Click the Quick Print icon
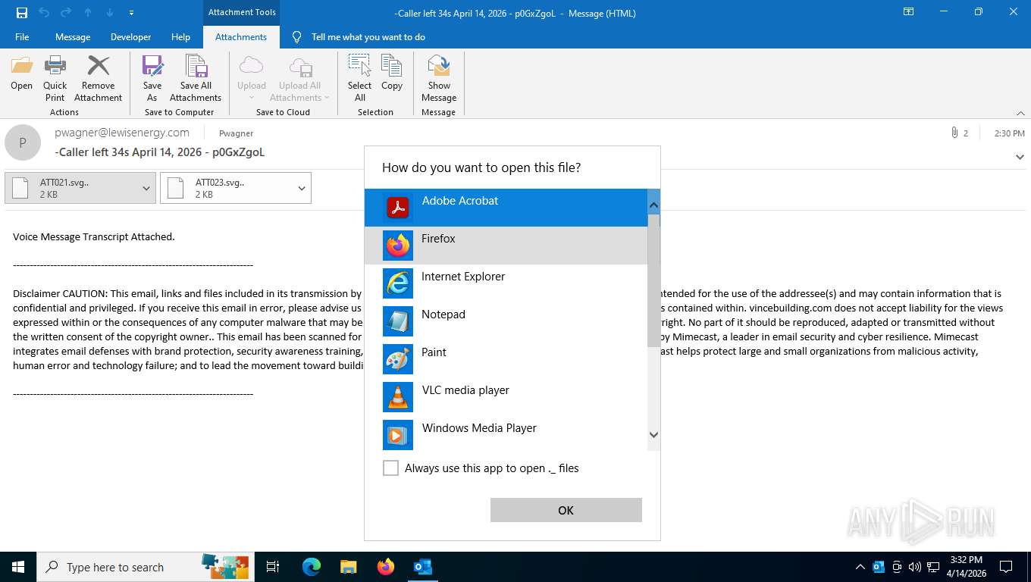The height and width of the screenshot is (582, 1031). tap(55, 78)
